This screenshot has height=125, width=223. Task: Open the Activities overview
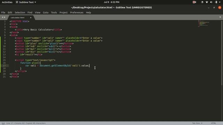click(x=7, y=2)
